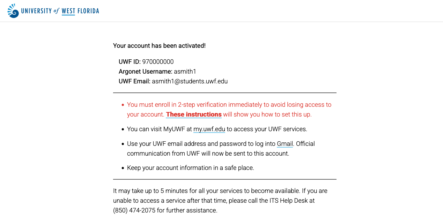Click the Keep your account information bullet text
The height and width of the screenshot is (224, 443).
(191, 168)
